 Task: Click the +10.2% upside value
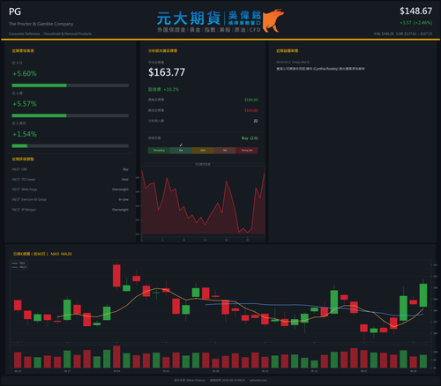[x=171, y=89]
